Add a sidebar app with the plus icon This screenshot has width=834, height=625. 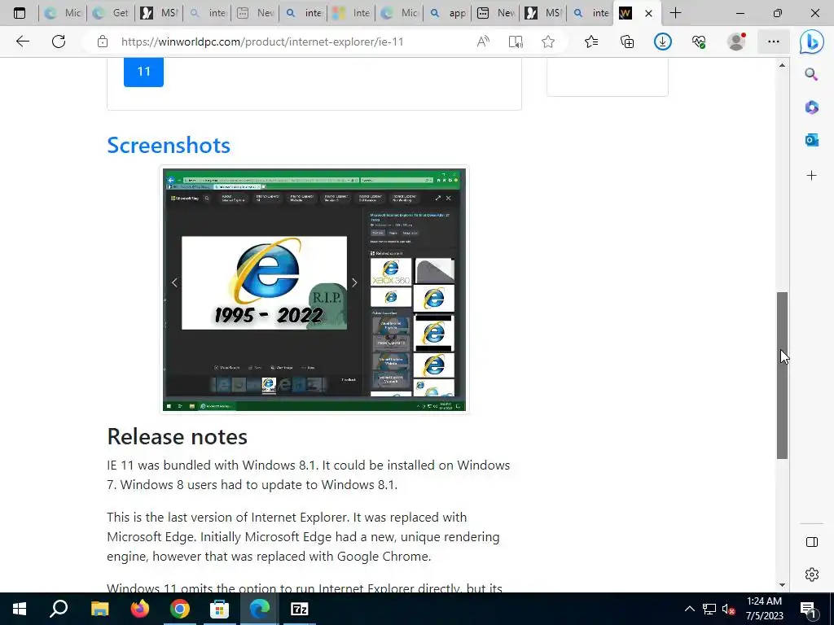point(811,176)
